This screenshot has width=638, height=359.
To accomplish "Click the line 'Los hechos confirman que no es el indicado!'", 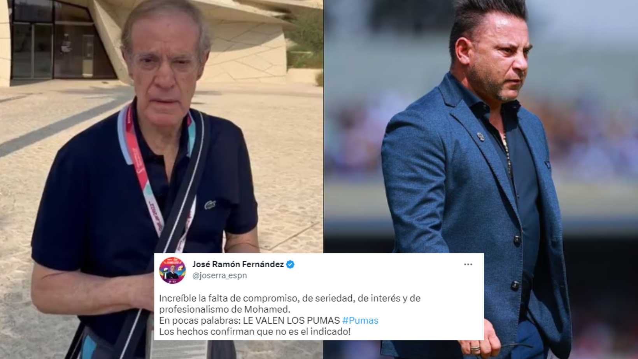I will coord(255,331).
